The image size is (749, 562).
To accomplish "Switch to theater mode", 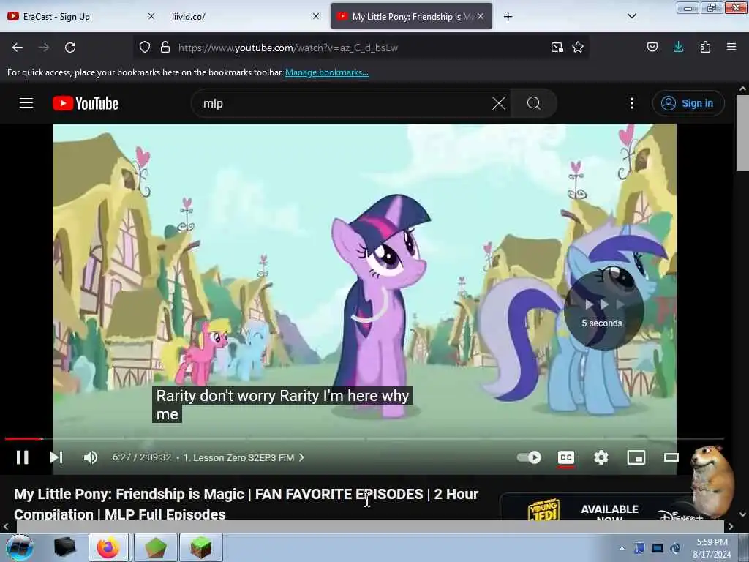I will tap(671, 457).
